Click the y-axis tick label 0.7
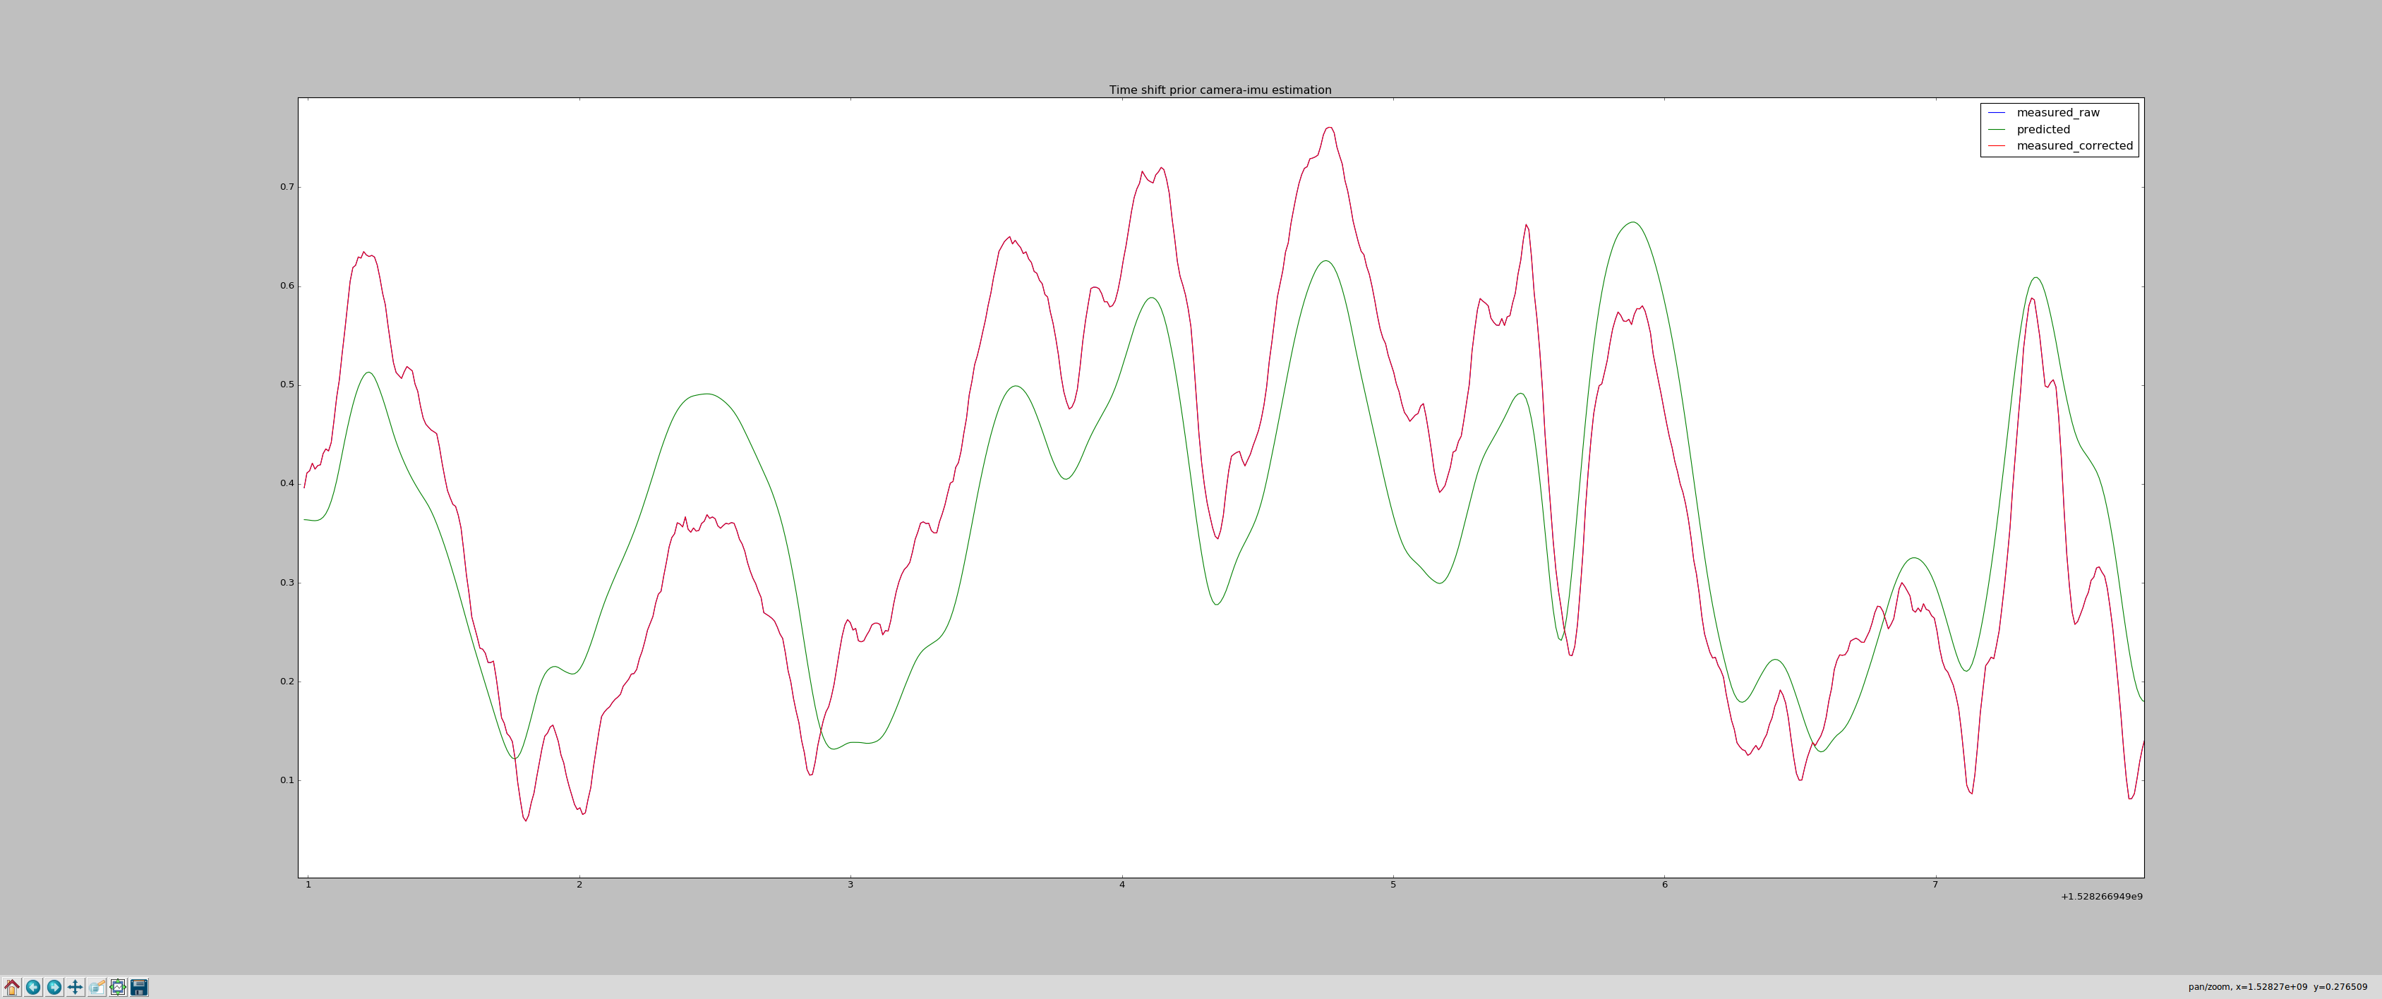Viewport: 2382px width, 999px height. [x=287, y=188]
